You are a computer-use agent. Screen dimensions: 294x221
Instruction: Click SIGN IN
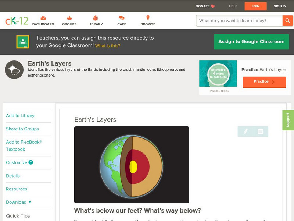(x=280, y=6)
